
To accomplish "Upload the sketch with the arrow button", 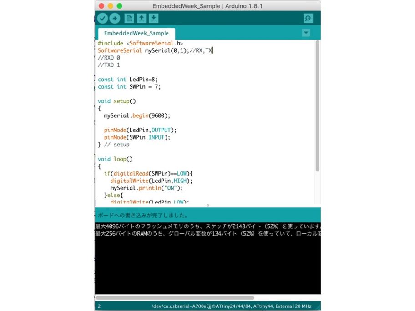I will click(x=115, y=18).
